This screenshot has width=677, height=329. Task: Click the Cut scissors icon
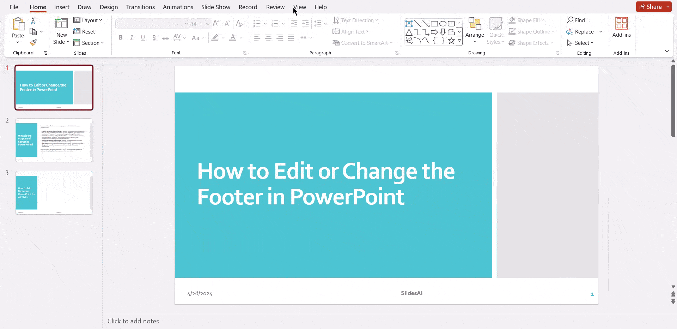tap(33, 20)
